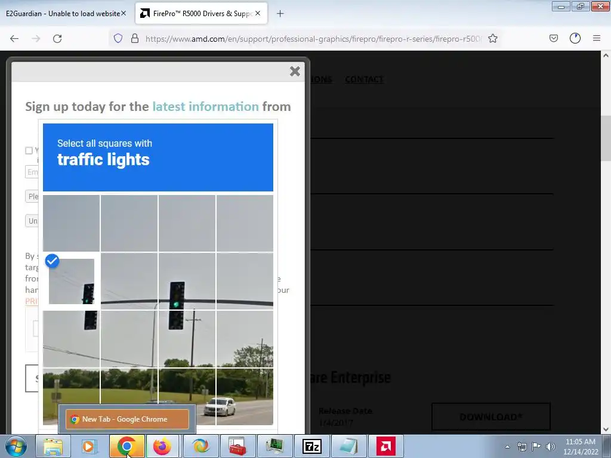This screenshot has height=458, width=611.
Task: Open Windows Media Player from taskbar
Action: 90,446
